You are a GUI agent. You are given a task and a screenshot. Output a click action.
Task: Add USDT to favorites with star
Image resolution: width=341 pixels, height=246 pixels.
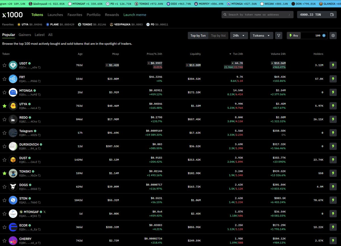(x=4, y=65)
